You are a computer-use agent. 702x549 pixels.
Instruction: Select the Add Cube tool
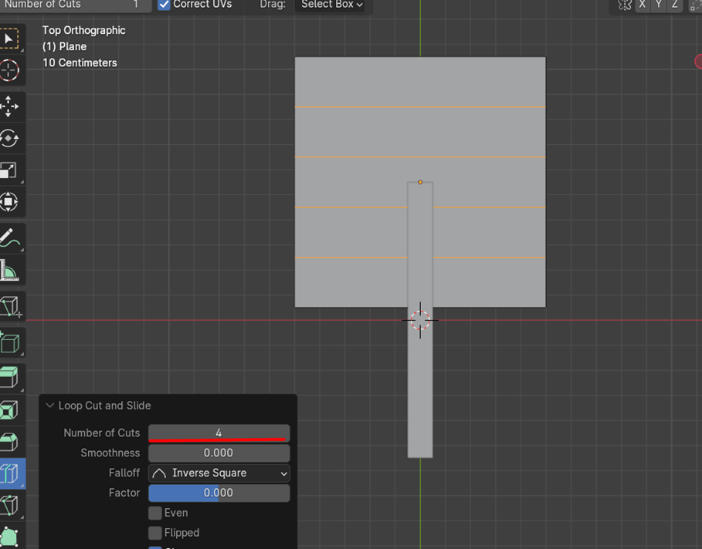[x=10, y=342]
